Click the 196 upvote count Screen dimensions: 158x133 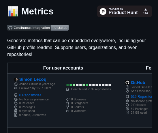click(146, 13)
